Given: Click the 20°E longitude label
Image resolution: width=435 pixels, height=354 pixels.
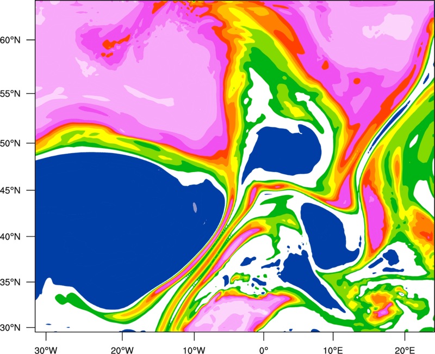Looking at the screenshot, I should pyautogui.click(x=405, y=350).
